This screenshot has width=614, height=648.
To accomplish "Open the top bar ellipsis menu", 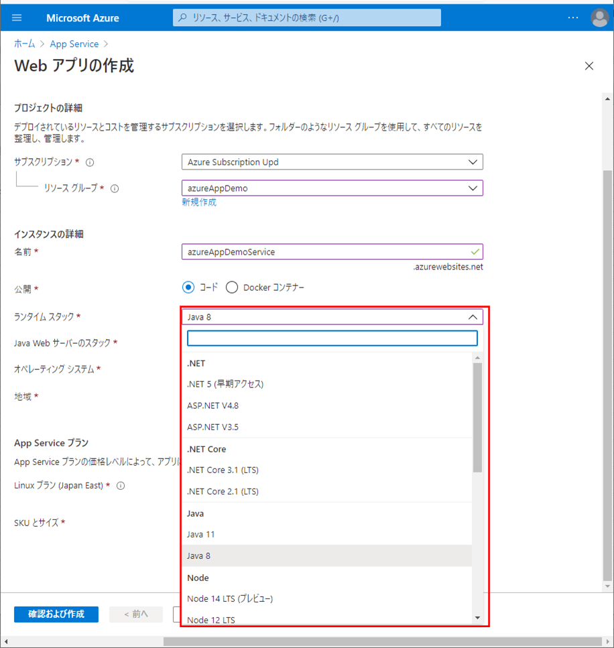I will coord(572,18).
